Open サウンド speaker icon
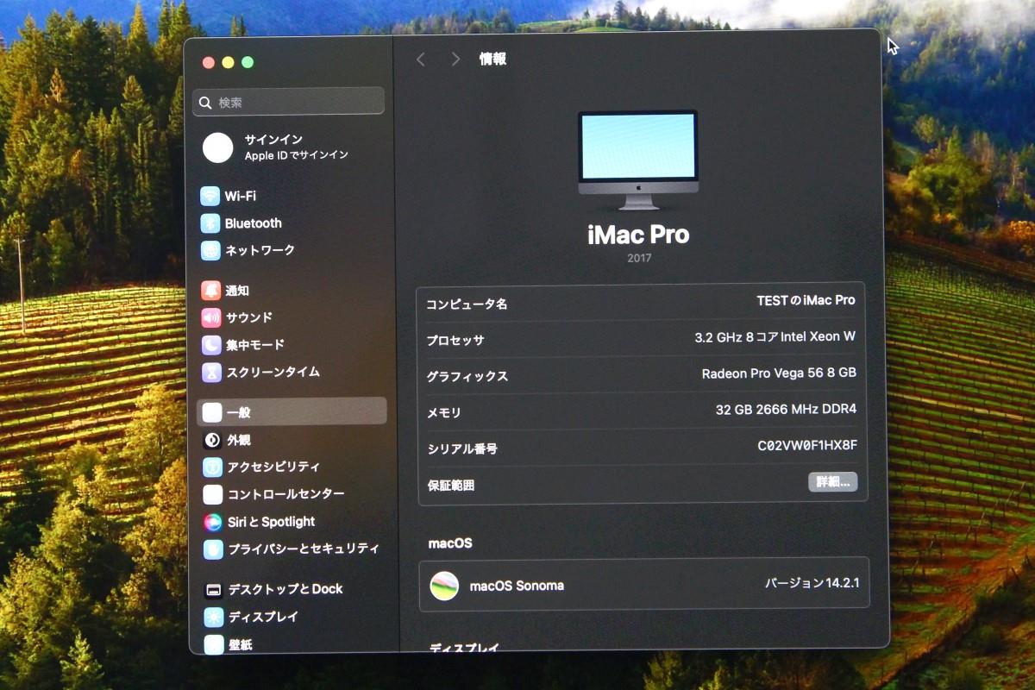Screen dimensions: 1035x690 point(211,317)
